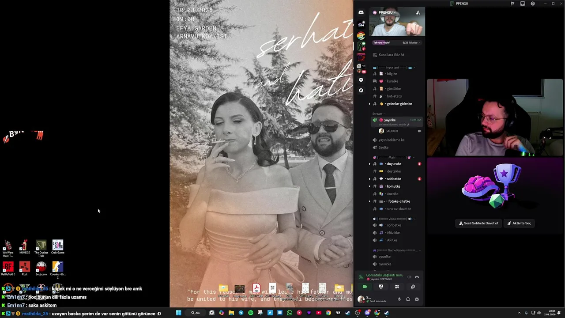Screen dimensions: 565x318
Task: Open bilgike text channel
Action: coord(397,74)
